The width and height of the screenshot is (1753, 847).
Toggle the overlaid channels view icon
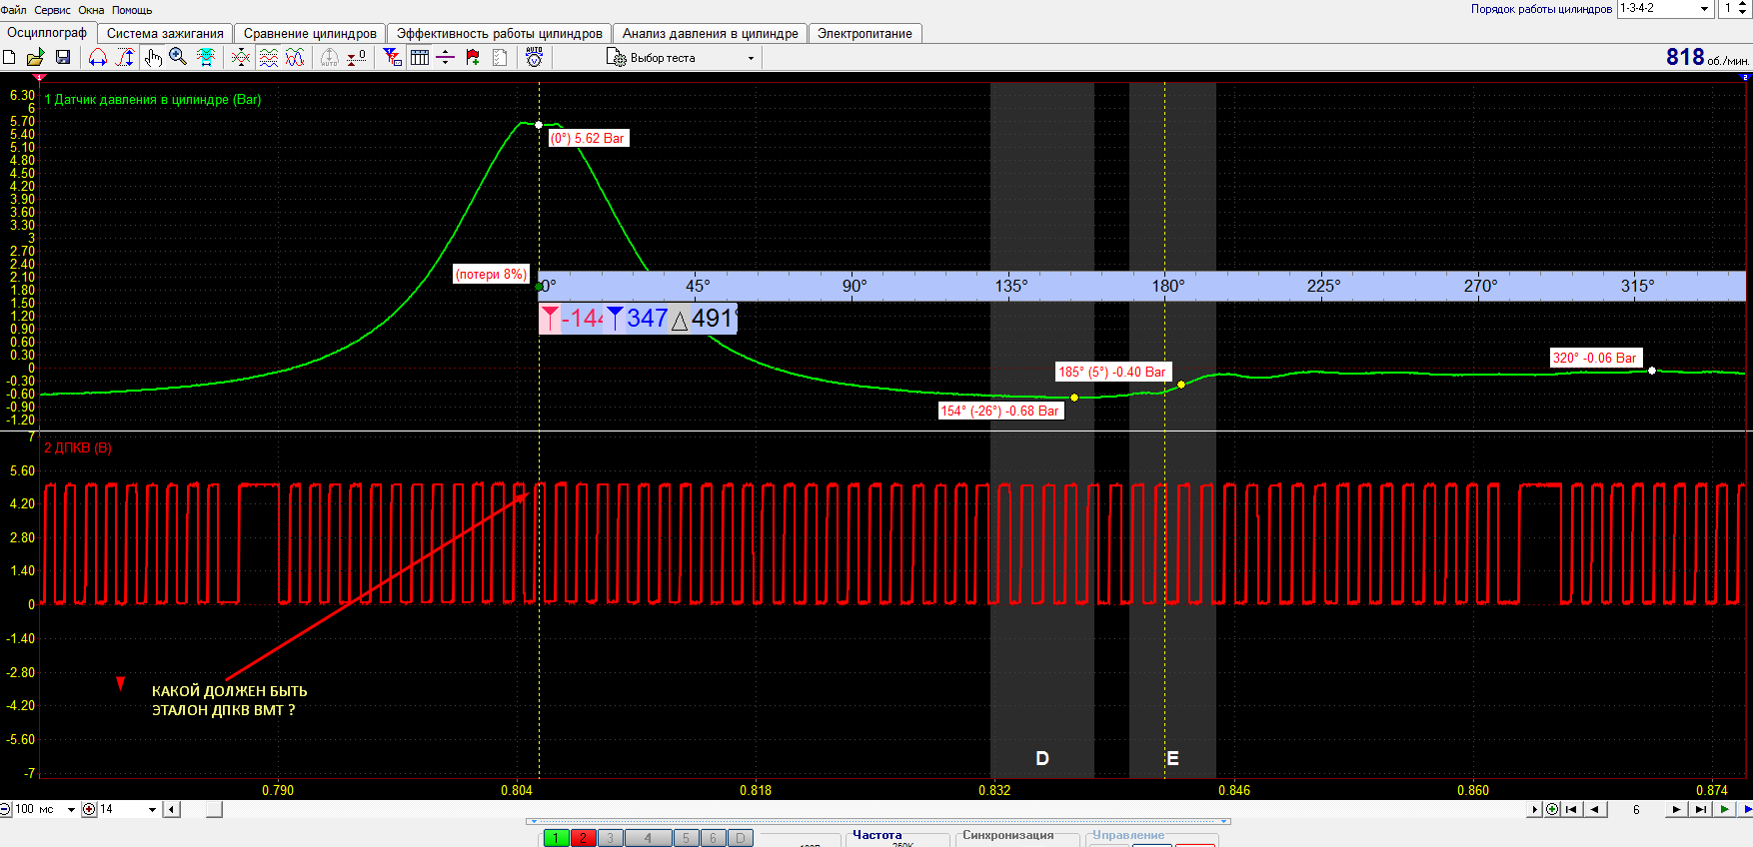point(295,57)
